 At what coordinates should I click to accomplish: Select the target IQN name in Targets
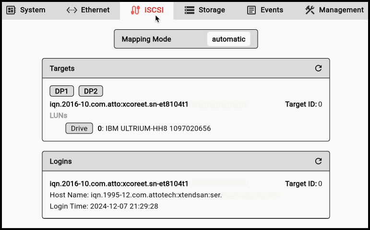(x=119, y=104)
